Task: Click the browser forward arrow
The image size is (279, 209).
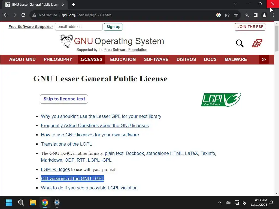Action: point(15,15)
